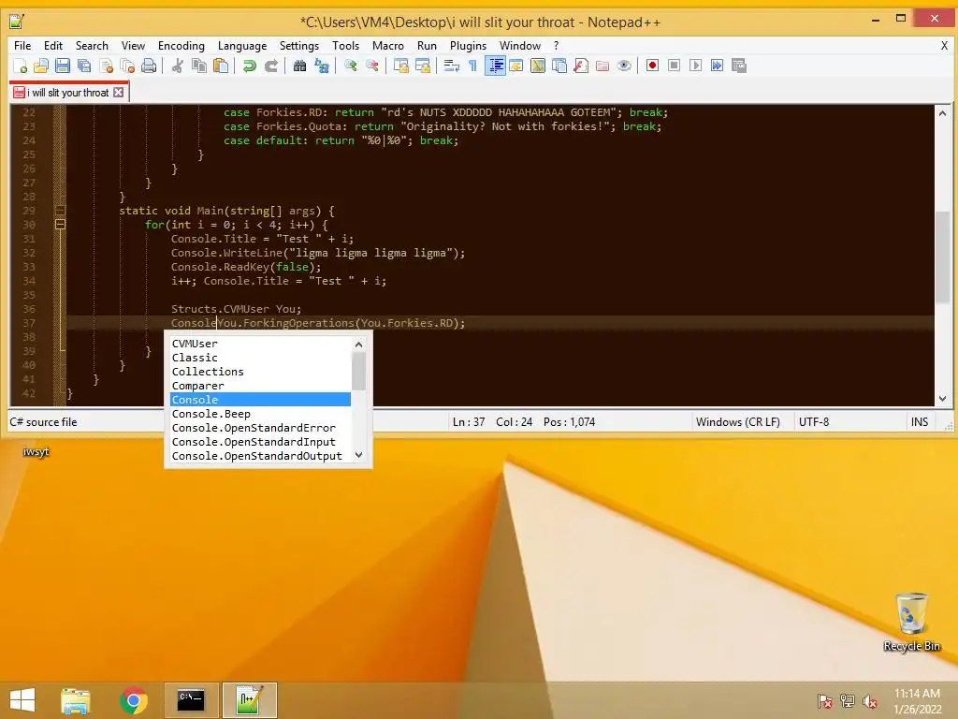
Task: Choose Console.OpenStandardError autocomplete entry
Action: click(x=260, y=428)
